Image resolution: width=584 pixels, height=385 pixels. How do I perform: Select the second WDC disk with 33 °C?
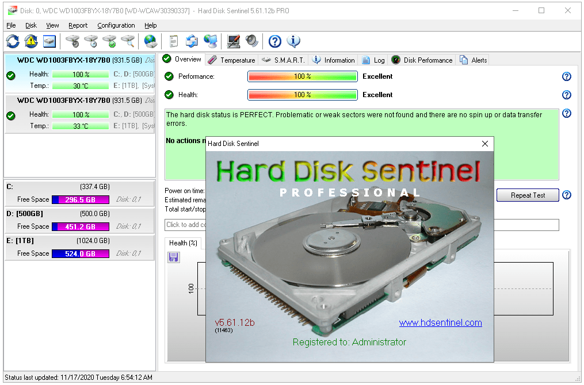point(80,113)
